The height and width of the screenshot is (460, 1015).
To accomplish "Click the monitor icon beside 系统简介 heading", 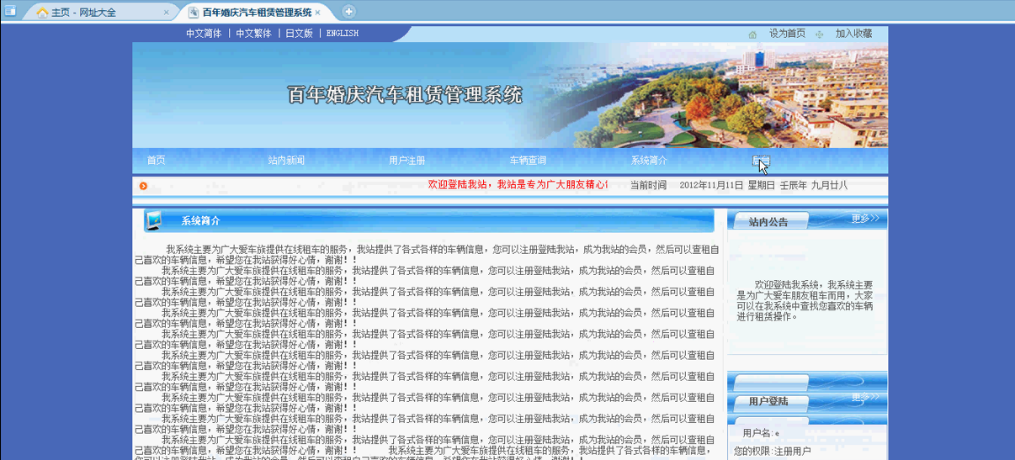I will [x=154, y=220].
